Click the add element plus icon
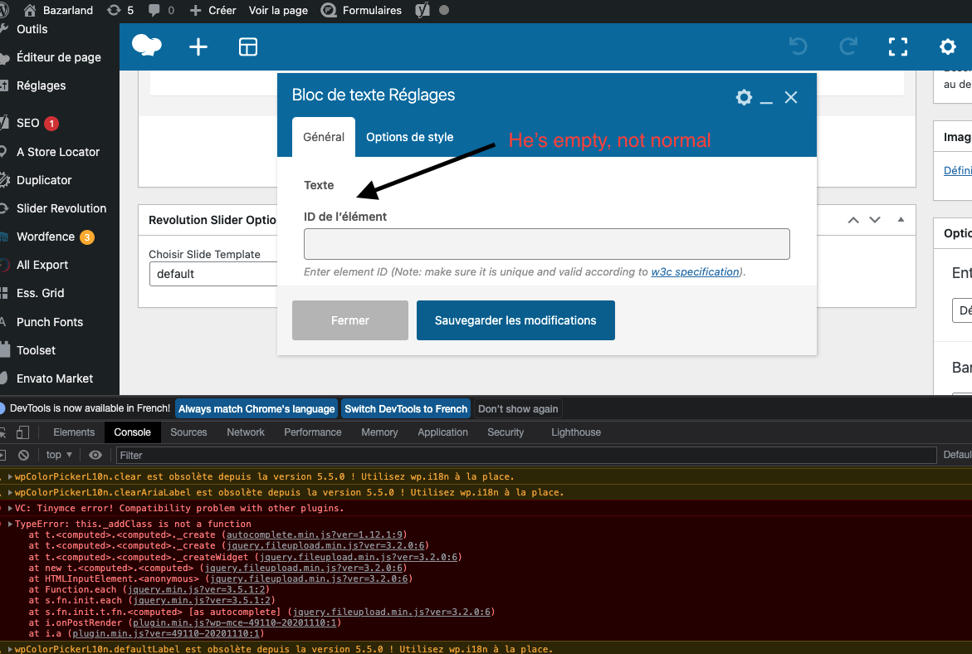 coord(198,46)
